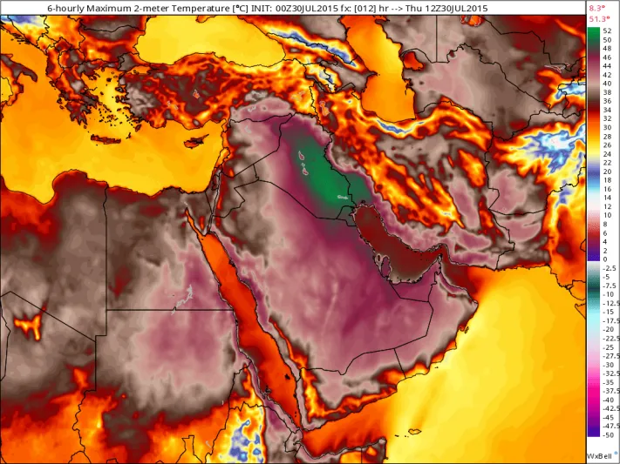This screenshot has width=620, height=464.
Task: Click the WxBell logo watermark
Action: (601, 455)
